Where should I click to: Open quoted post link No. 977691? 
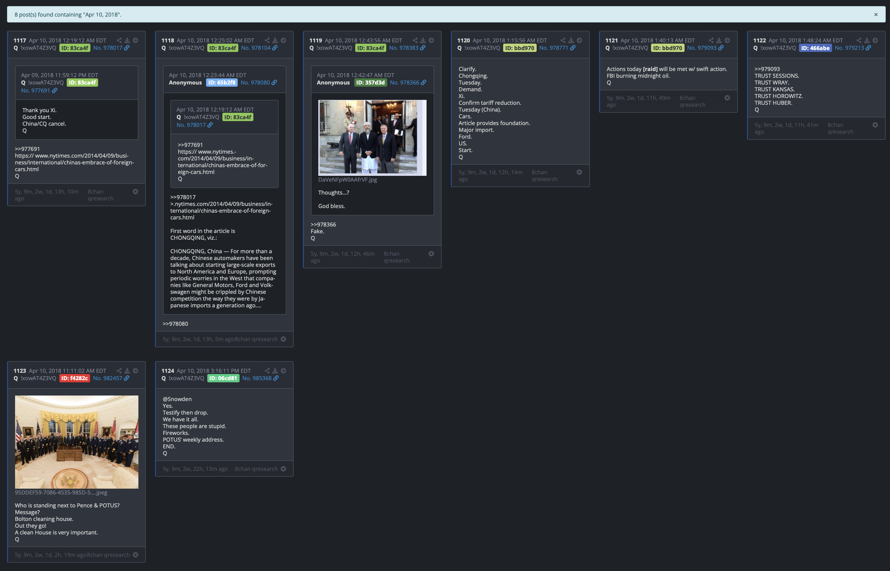[39, 90]
